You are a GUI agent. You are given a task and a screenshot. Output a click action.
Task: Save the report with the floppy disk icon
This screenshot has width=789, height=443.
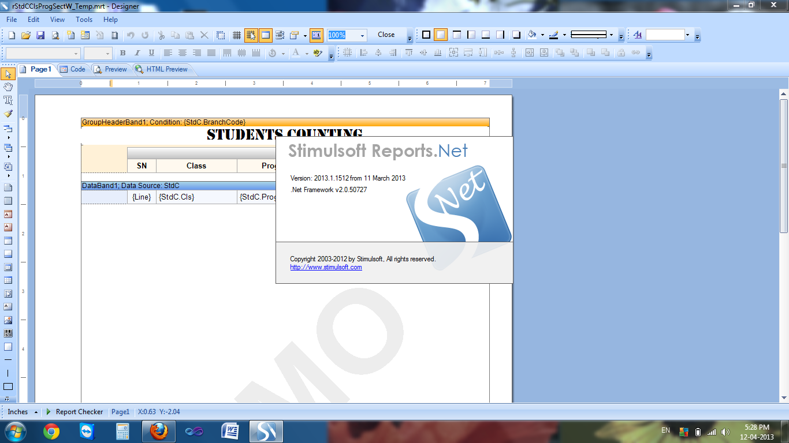tap(40, 35)
